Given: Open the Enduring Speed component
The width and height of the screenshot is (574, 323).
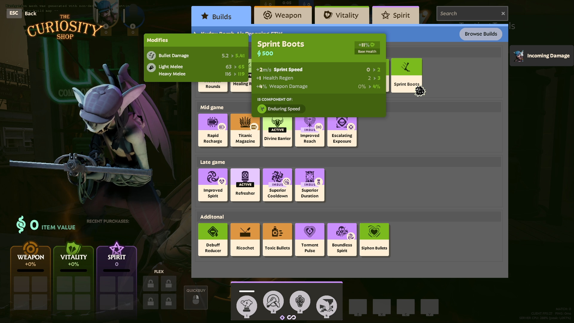Looking at the screenshot, I should click(x=280, y=109).
